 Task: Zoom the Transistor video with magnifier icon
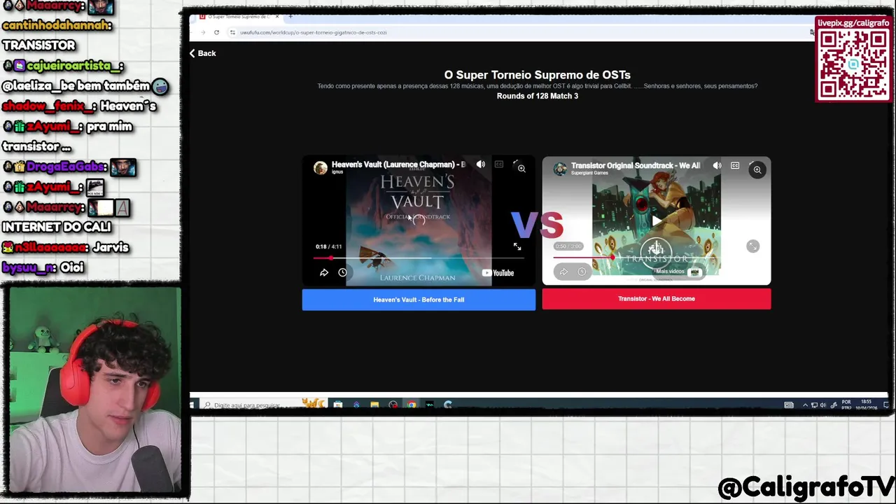pyautogui.click(x=757, y=170)
